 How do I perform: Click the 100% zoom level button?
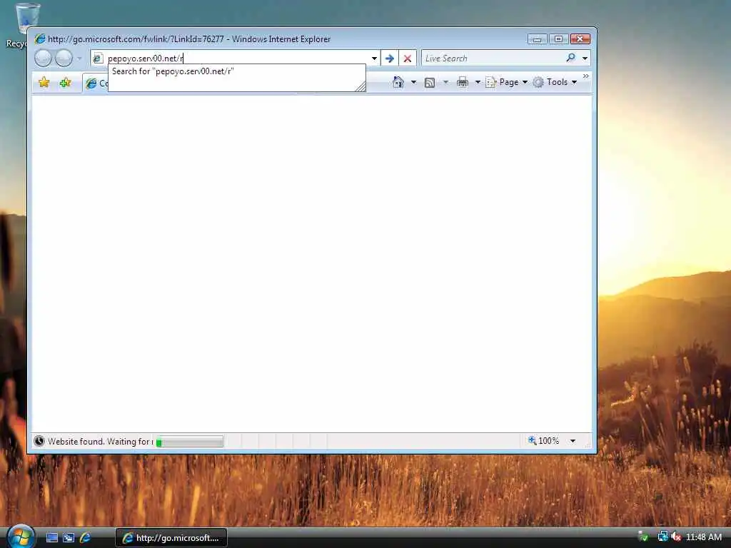click(x=543, y=440)
